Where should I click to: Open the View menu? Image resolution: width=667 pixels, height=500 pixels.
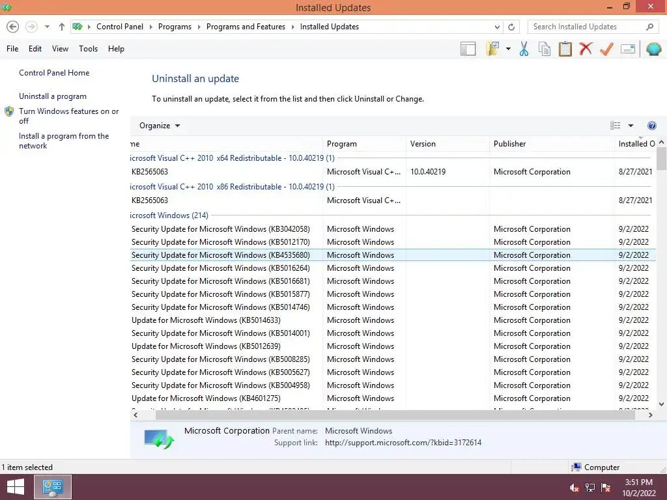pyautogui.click(x=60, y=48)
